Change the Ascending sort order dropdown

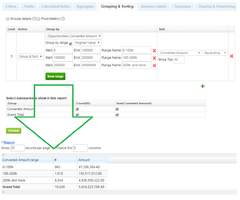(215, 53)
